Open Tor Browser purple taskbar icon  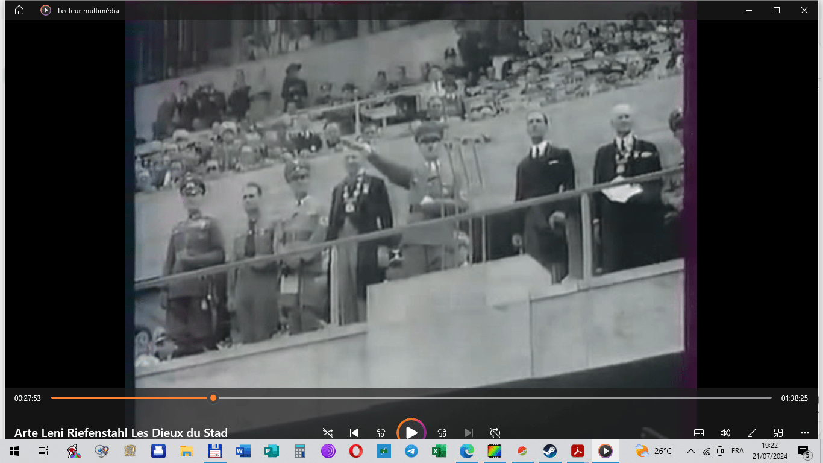328,450
